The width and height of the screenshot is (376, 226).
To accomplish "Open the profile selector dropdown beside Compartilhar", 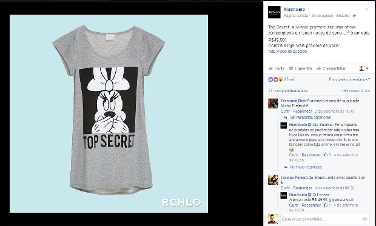I will [364, 68].
